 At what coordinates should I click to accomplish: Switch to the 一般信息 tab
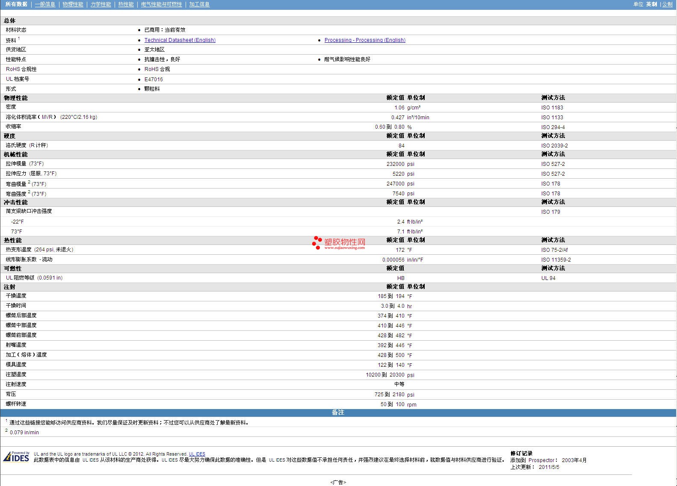point(45,4)
